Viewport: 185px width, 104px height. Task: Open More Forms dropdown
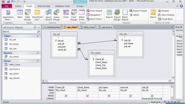(x=95, y=19)
